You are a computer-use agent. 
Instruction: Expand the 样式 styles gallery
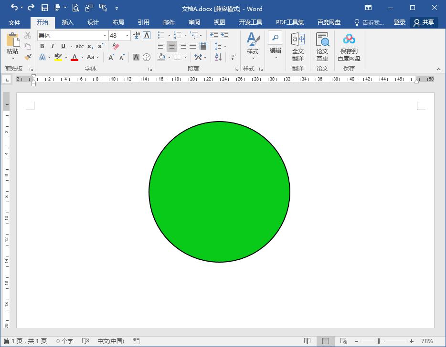pos(253,47)
